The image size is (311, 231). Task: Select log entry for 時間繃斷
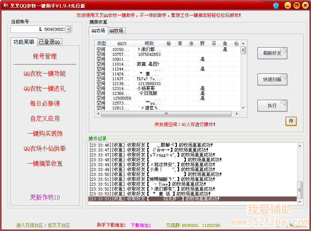click(192, 179)
